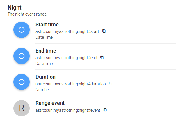Toggle the Duration channel link circle
176x125 pixels.
(x=22, y=82)
